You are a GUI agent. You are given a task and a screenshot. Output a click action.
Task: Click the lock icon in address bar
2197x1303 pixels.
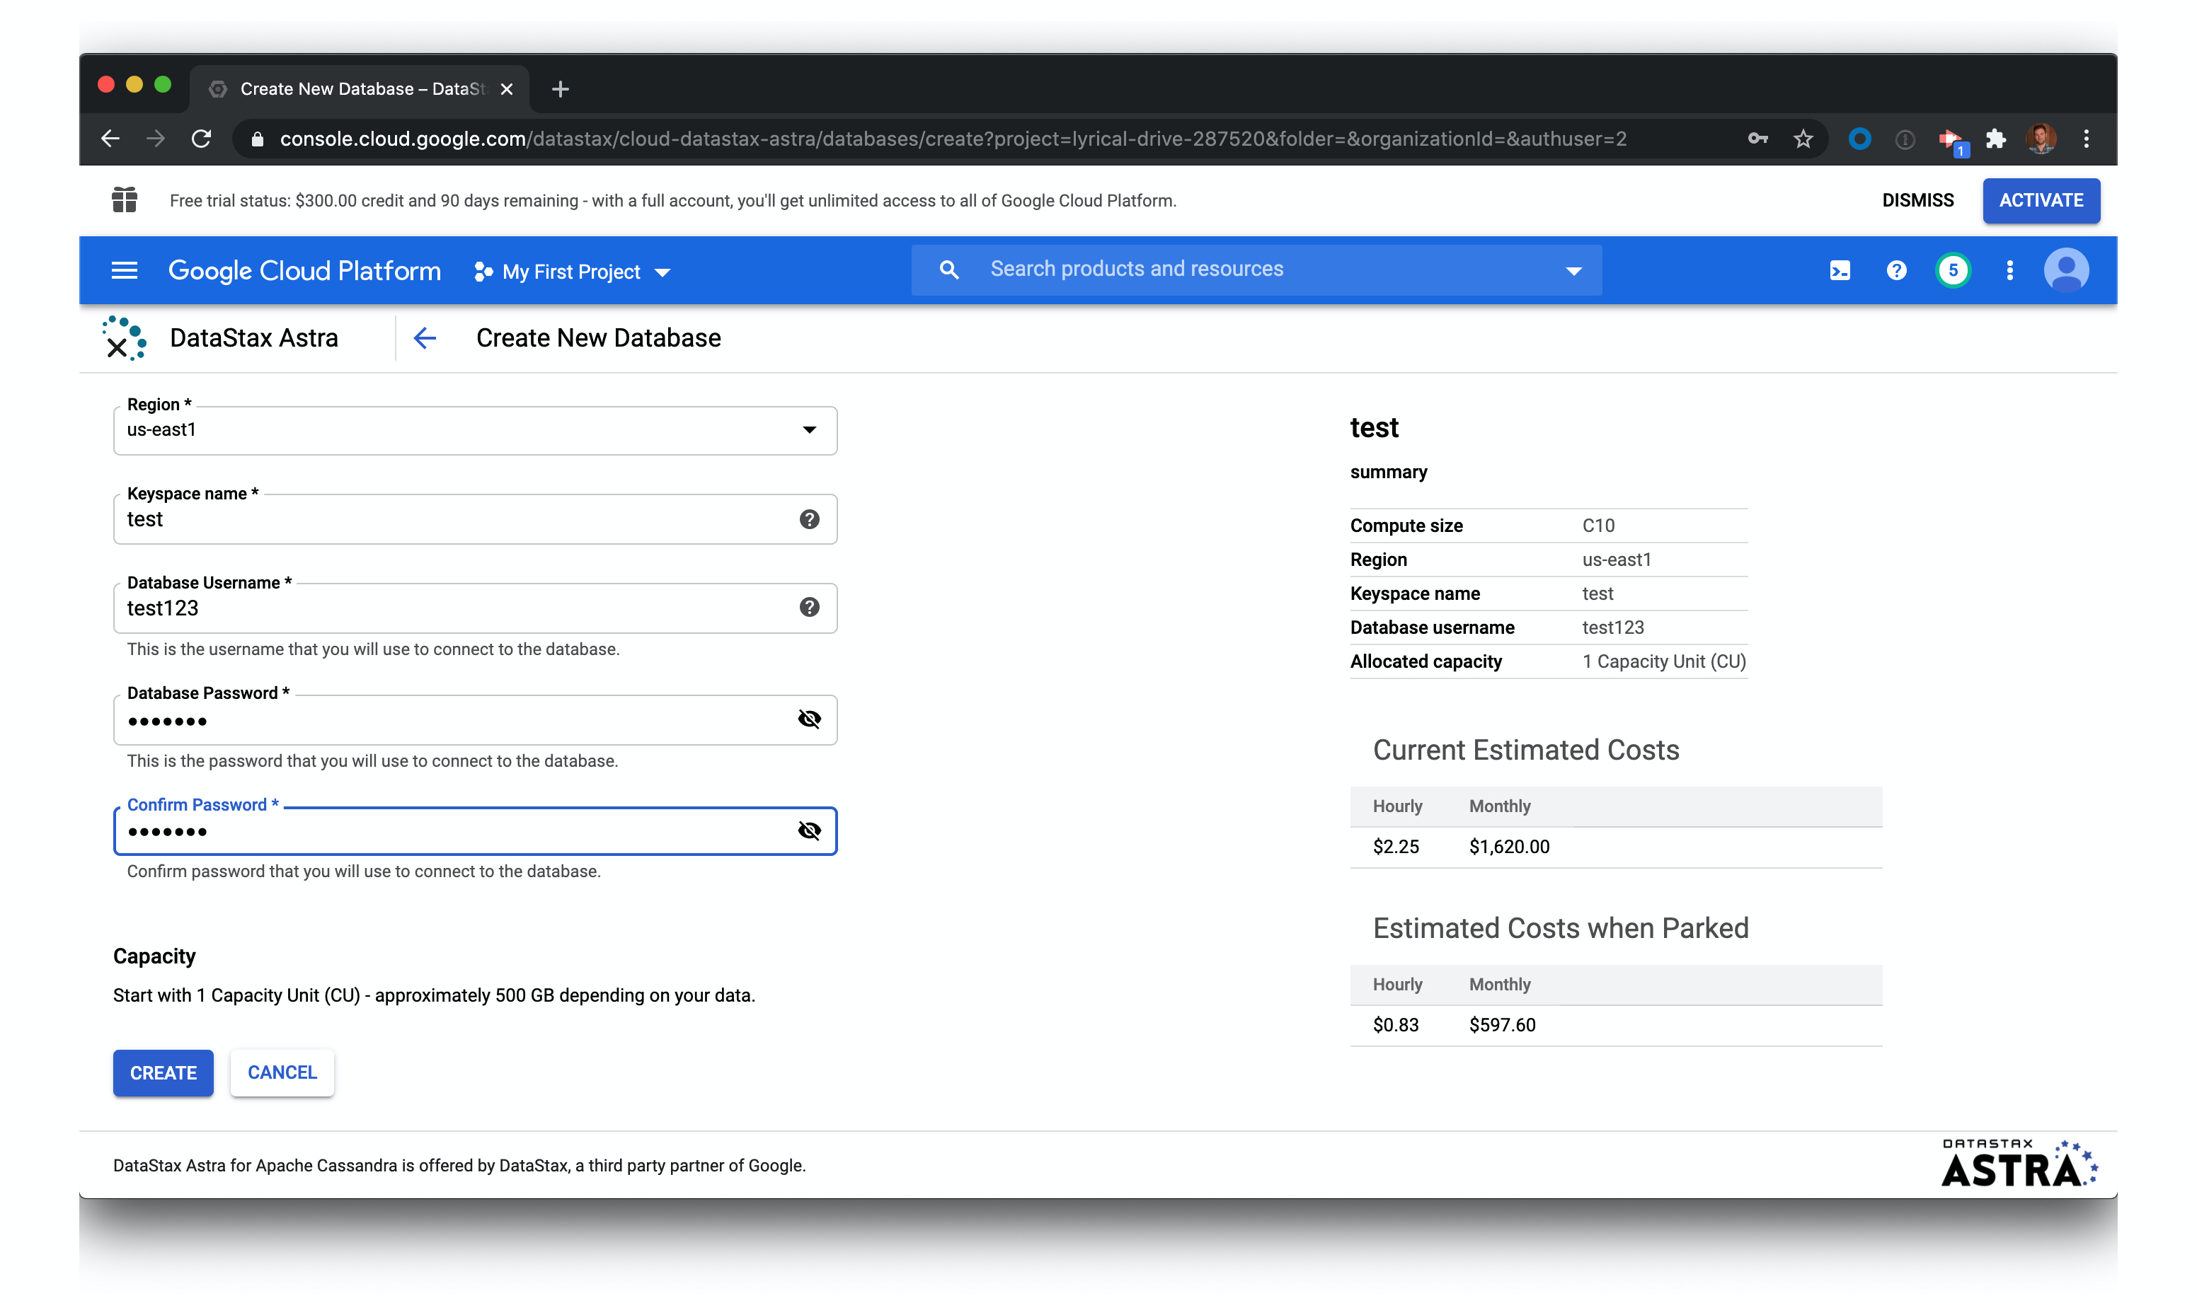pyautogui.click(x=258, y=139)
